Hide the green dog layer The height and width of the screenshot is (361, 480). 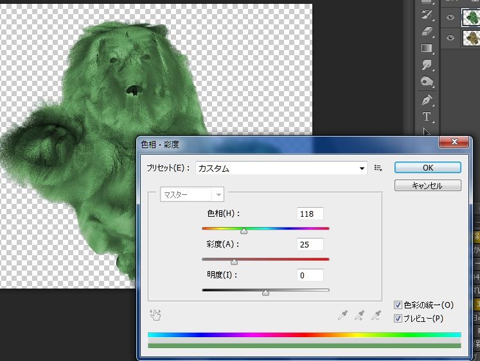point(450,17)
